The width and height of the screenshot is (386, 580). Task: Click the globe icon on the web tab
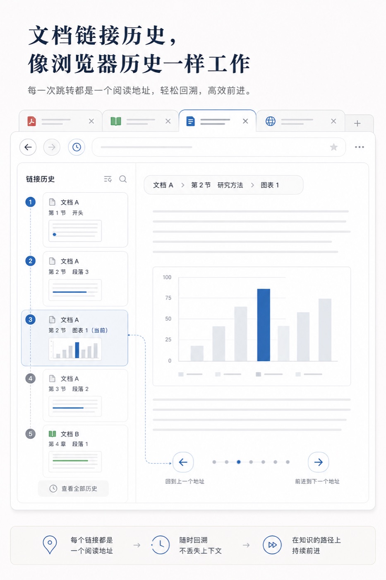coord(271,121)
